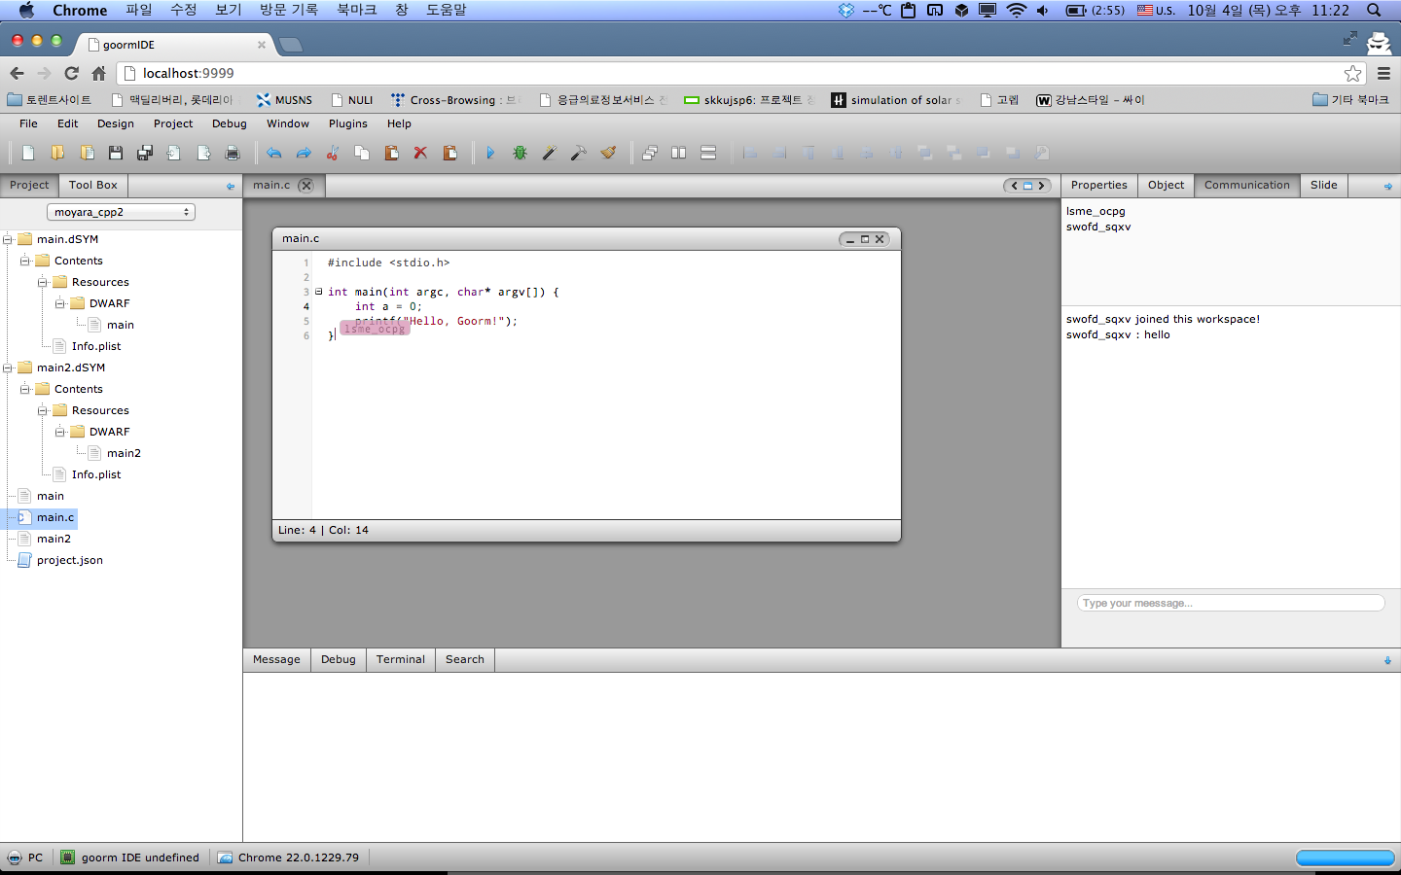Toggle the chat panel with the down arrow
1401x875 pixels.
click(x=1387, y=660)
